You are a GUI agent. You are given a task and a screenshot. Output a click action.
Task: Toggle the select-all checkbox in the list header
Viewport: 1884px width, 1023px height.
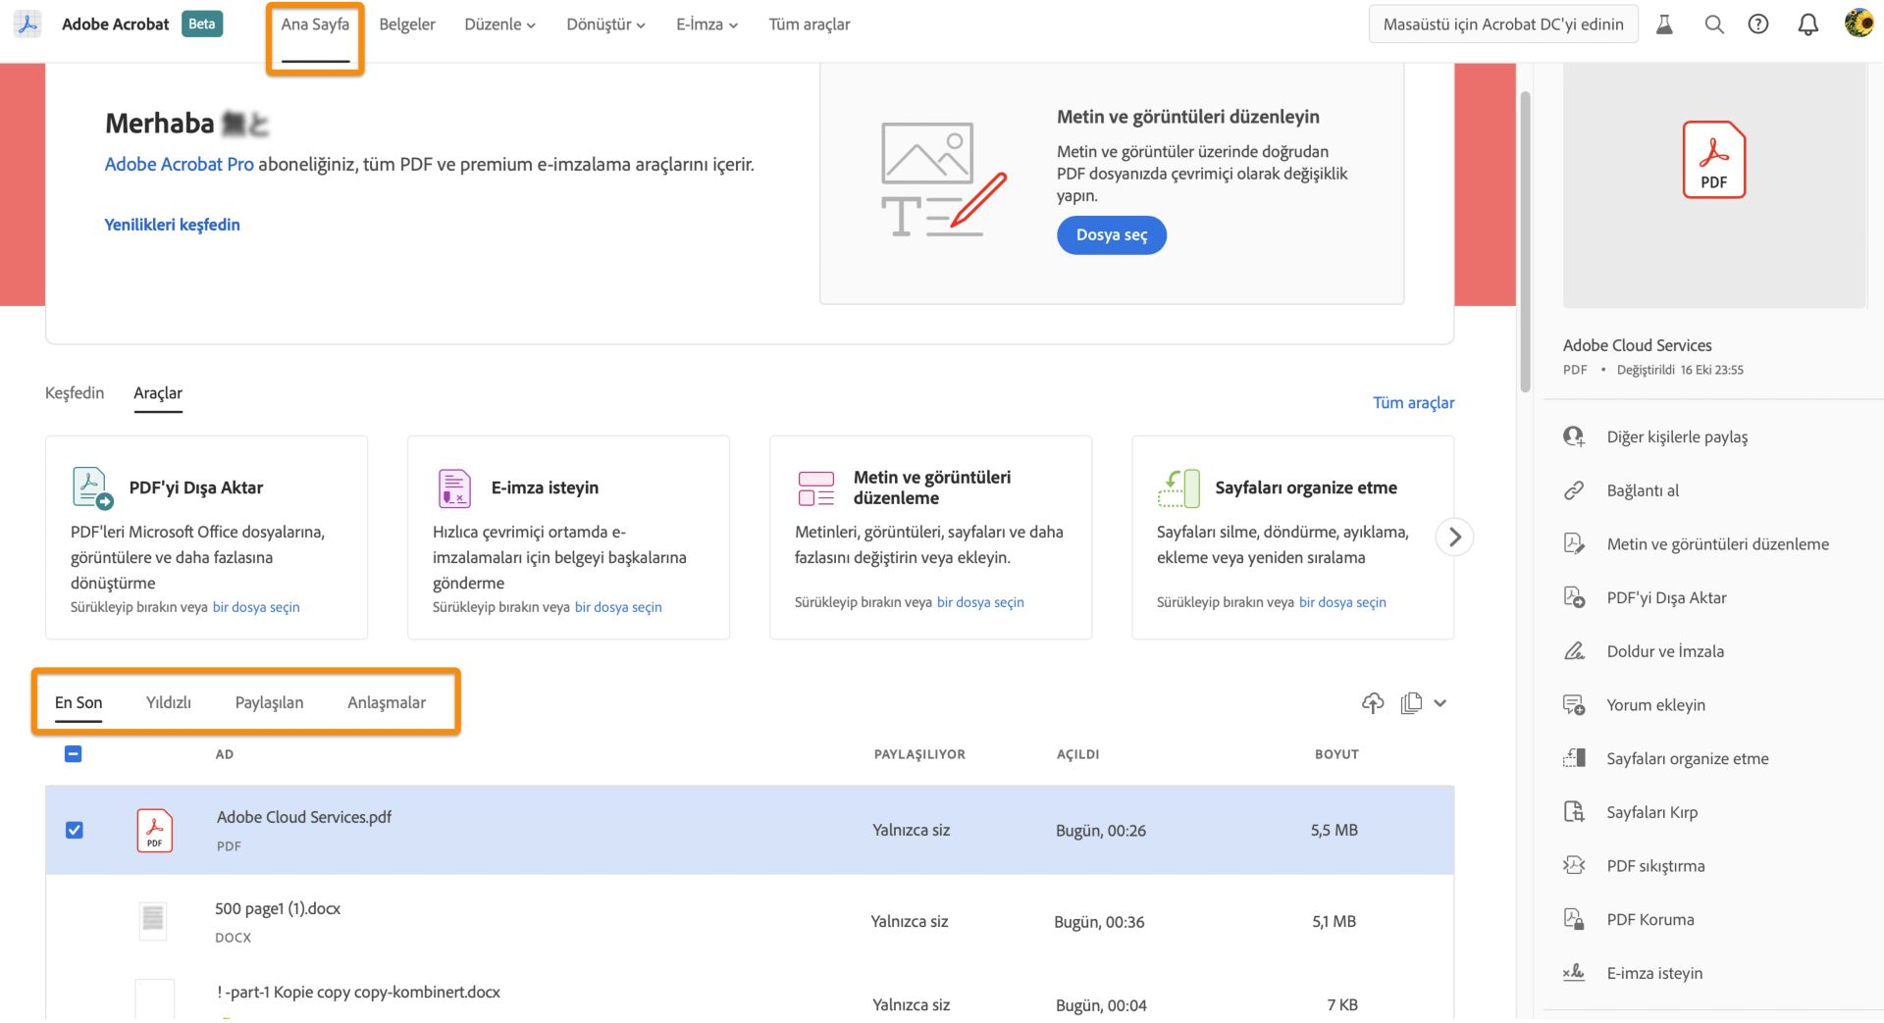click(74, 755)
